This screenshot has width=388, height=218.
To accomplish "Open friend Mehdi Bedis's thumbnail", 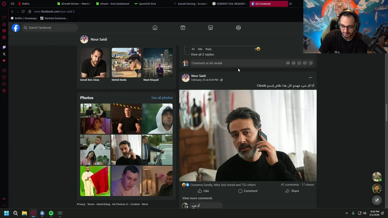I will (126, 63).
